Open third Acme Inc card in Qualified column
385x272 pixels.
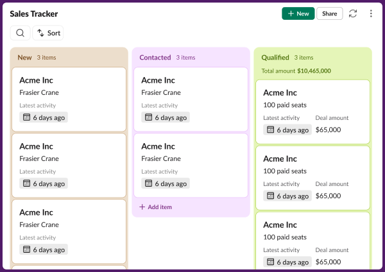coord(312,241)
